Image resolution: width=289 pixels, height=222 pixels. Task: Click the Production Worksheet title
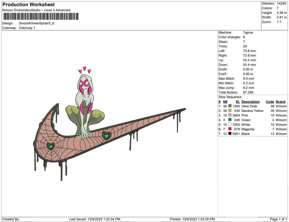point(29,5)
